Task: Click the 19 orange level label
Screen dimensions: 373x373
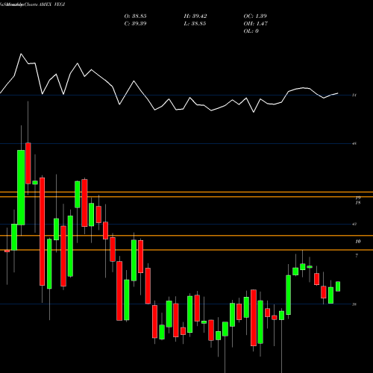Action: tap(358, 198)
